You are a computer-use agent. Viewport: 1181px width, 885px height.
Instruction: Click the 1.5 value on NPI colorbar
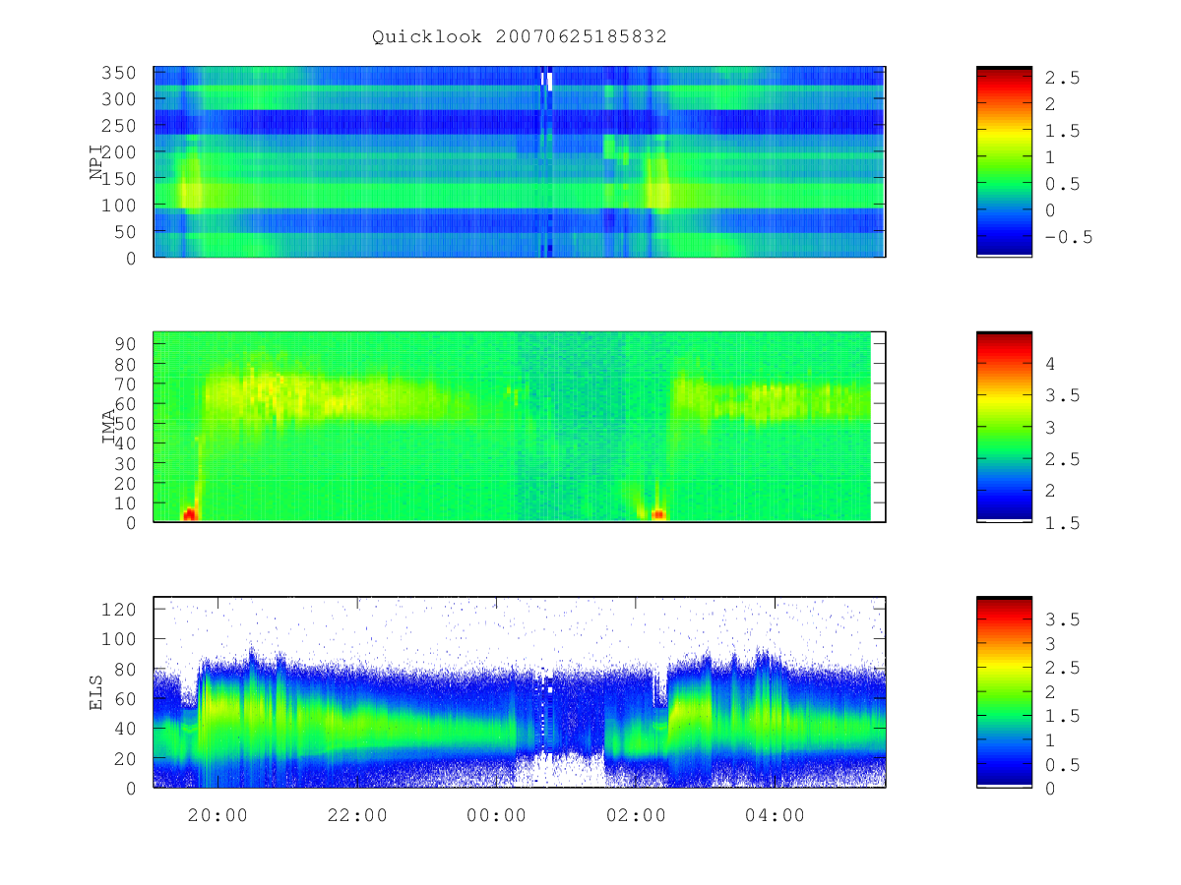(x=1063, y=131)
